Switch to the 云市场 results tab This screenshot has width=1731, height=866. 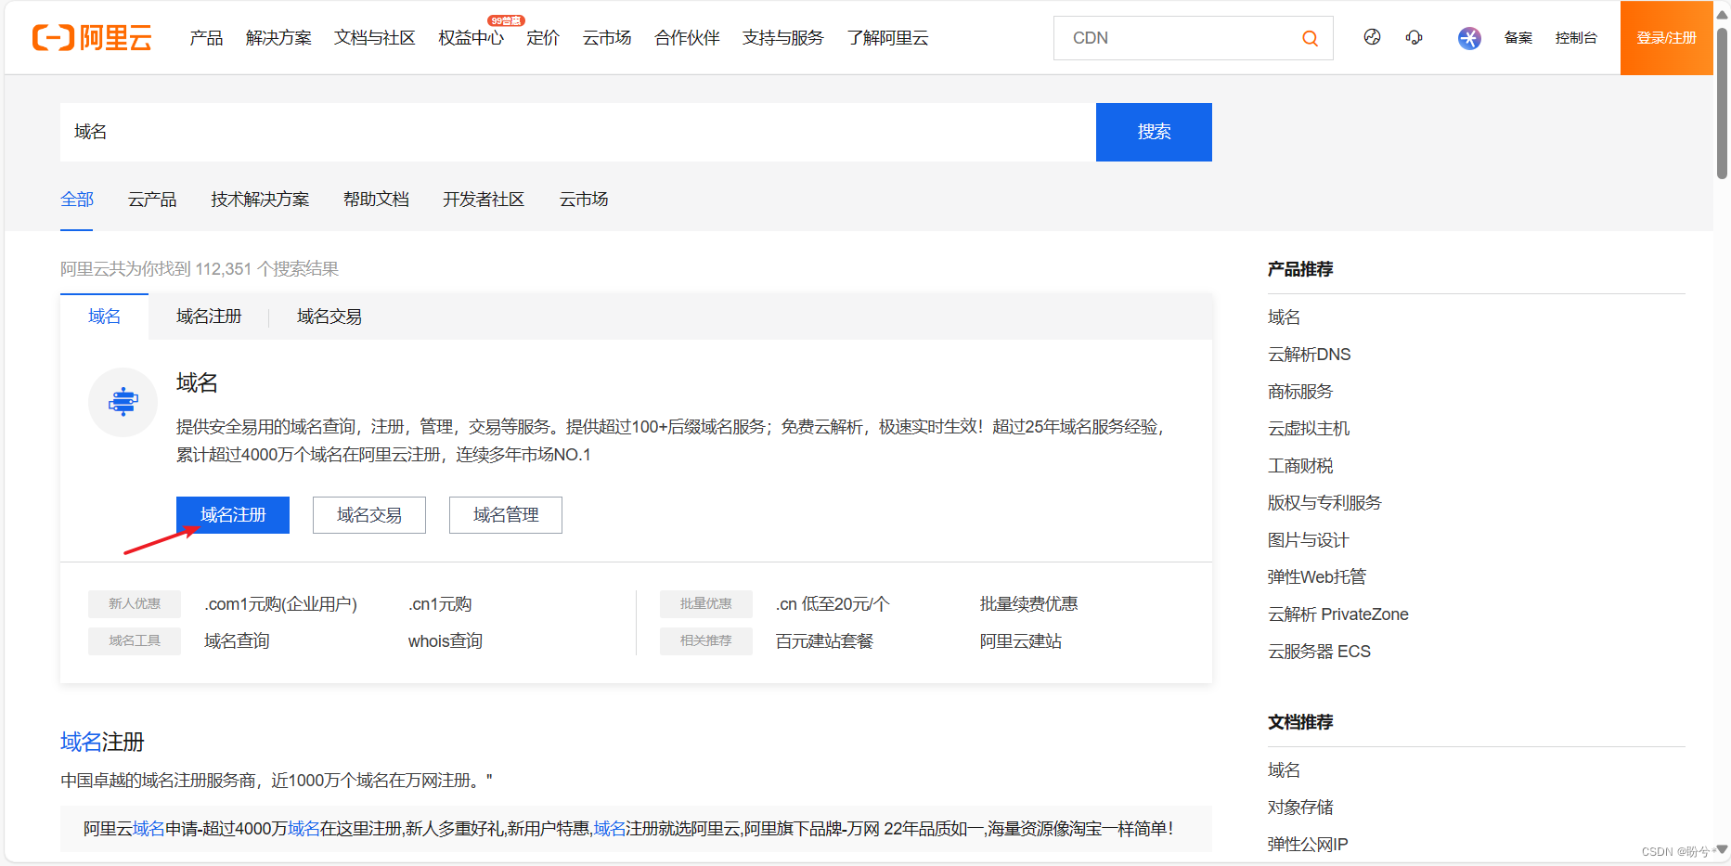coord(584,200)
